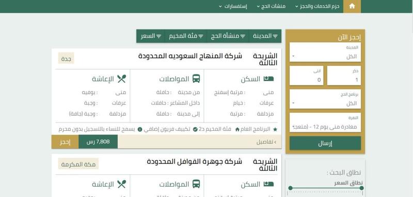Expand the النفرة dropdown
This screenshot has width=413, height=197.
point(325,123)
